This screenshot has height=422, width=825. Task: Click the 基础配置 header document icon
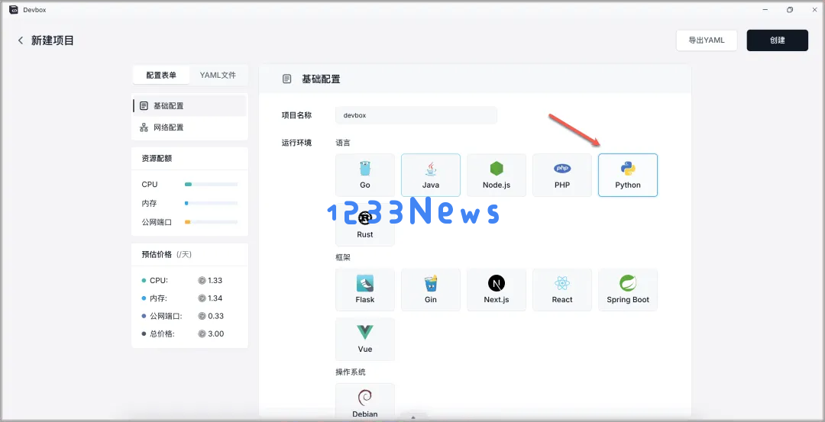click(x=286, y=79)
